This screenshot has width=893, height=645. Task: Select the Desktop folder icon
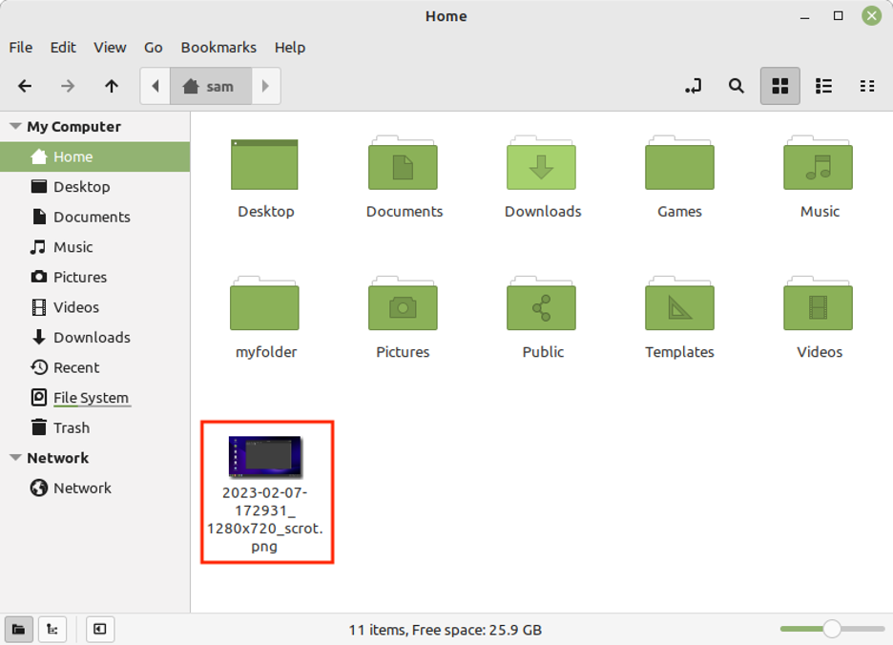pyautogui.click(x=265, y=165)
